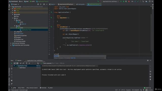
Task: Open Project panel settings gear
Action: (x=44, y=4)
